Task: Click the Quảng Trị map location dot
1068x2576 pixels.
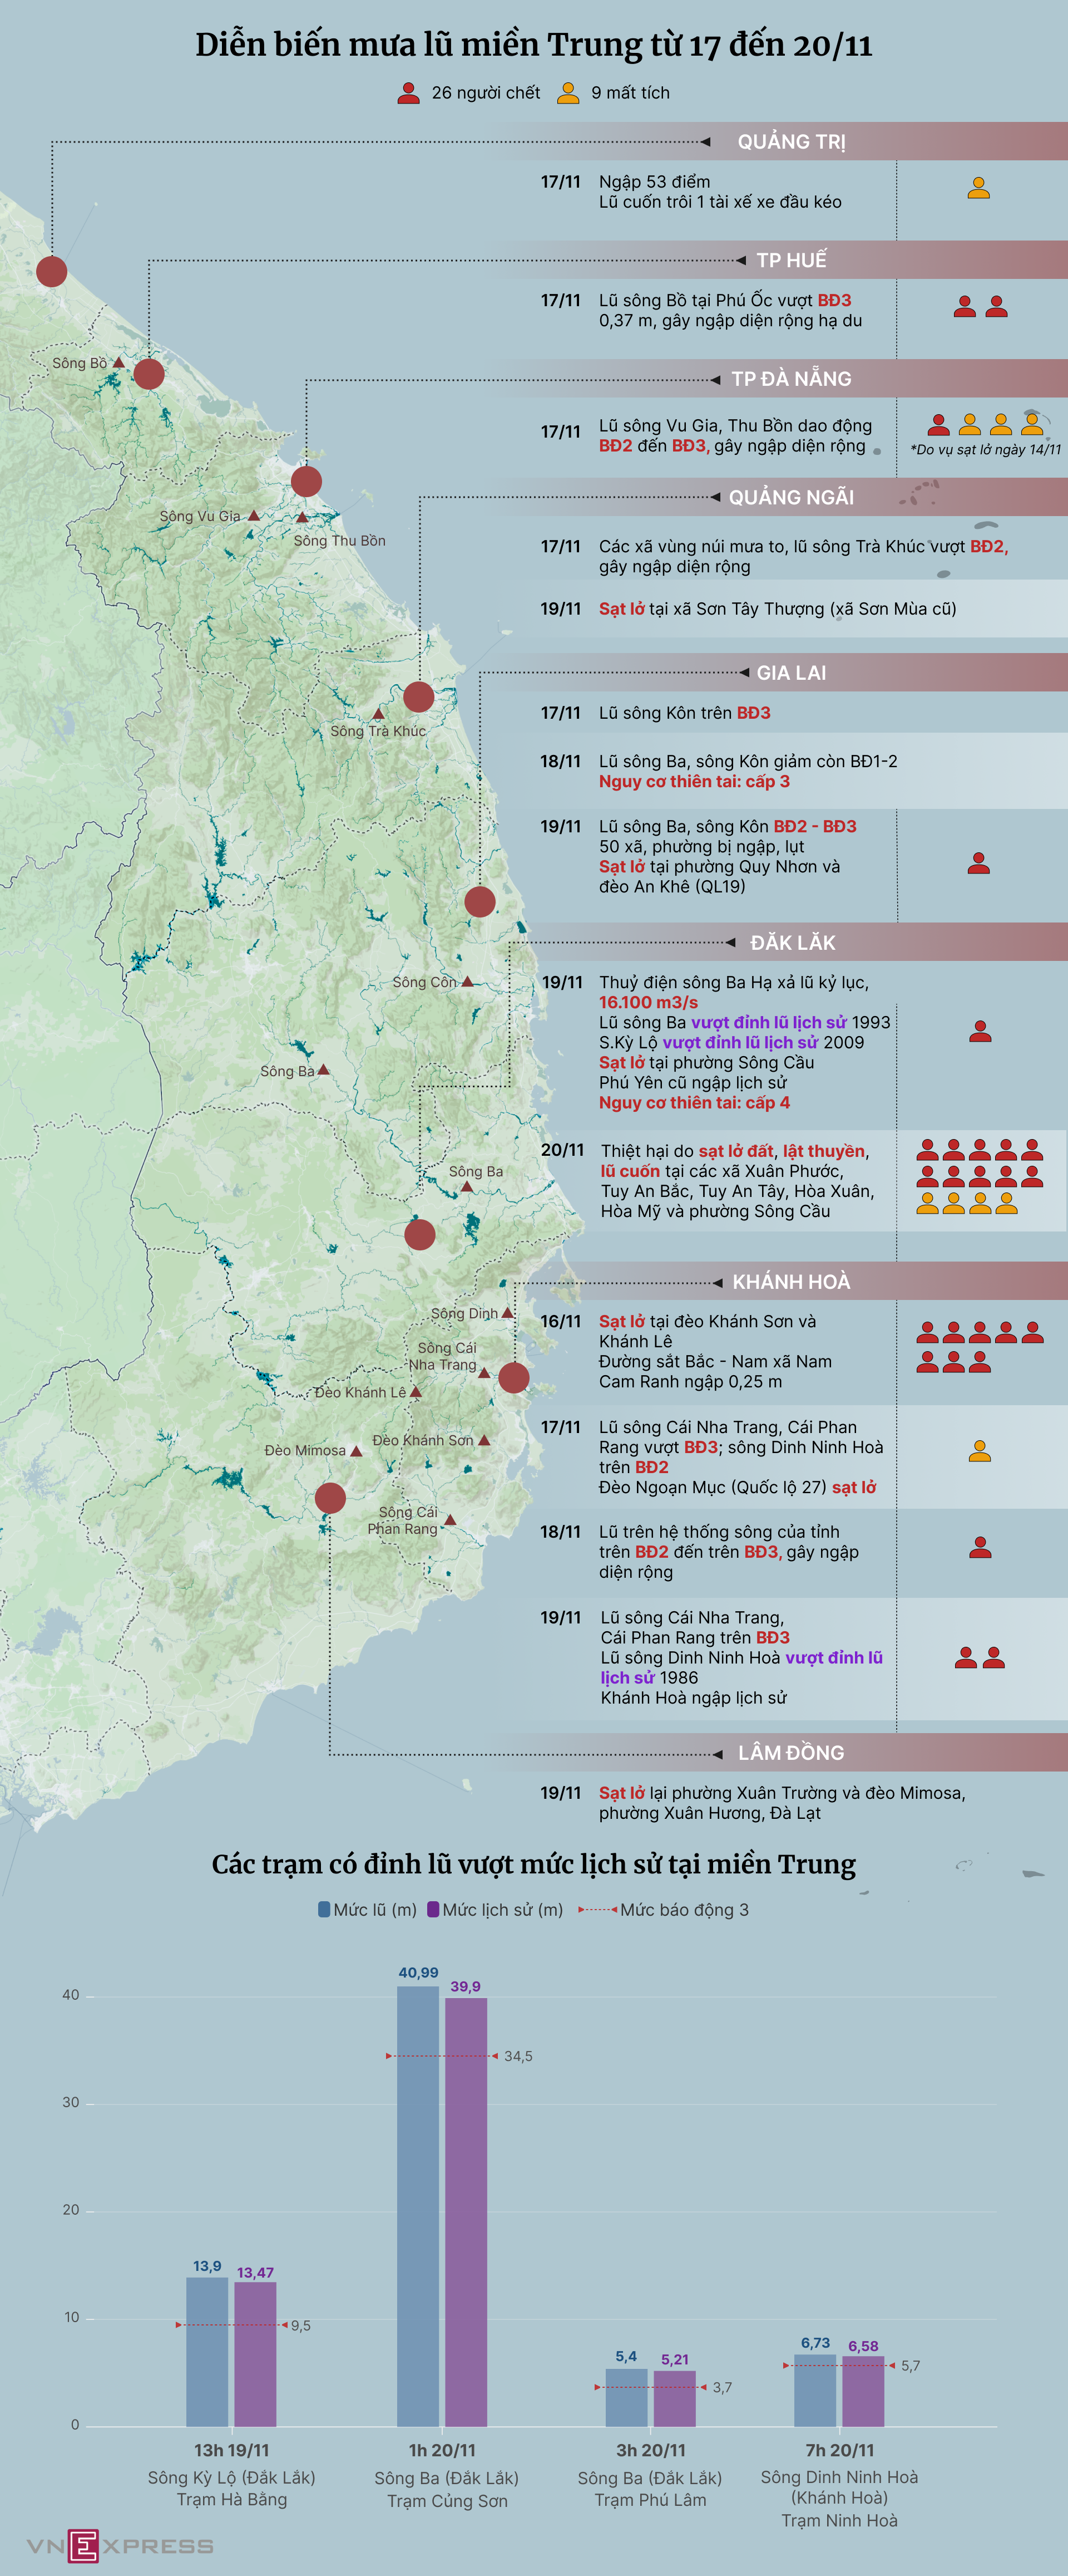Action: 52,271
